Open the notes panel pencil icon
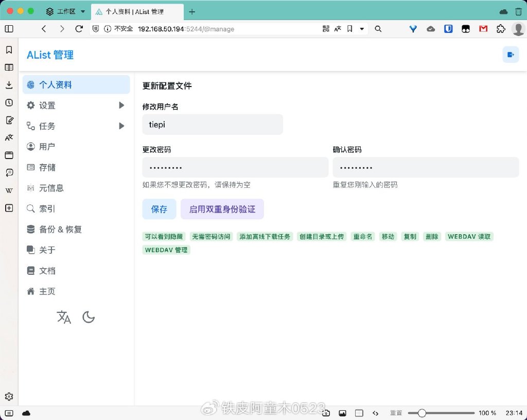527x420 pixels. click(x=9, y=120)
